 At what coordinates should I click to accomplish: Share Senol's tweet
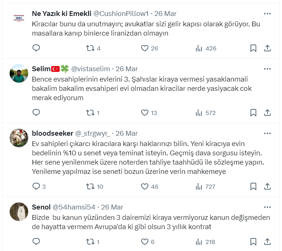click(267, 242)
